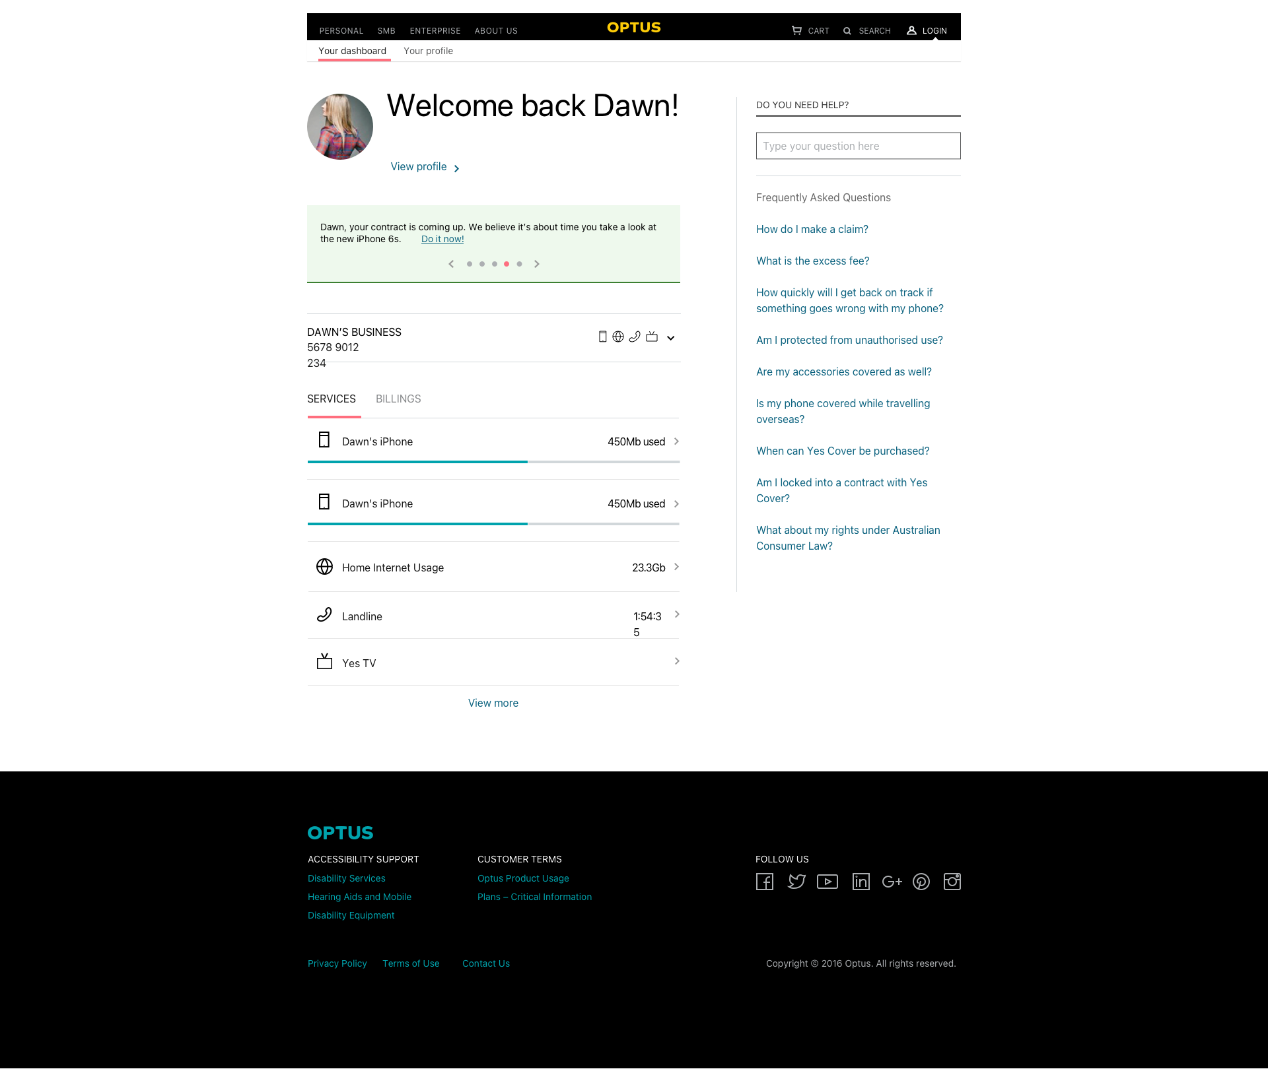Open FAQ How do I make a claim?
The image size is (1268, 1069).
(812, 229)
